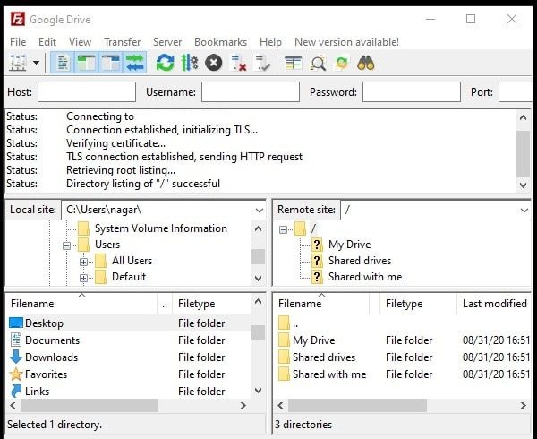Toggle synchronized browsing icon
Screen dimensions: 537x439
tap(342, 63)
